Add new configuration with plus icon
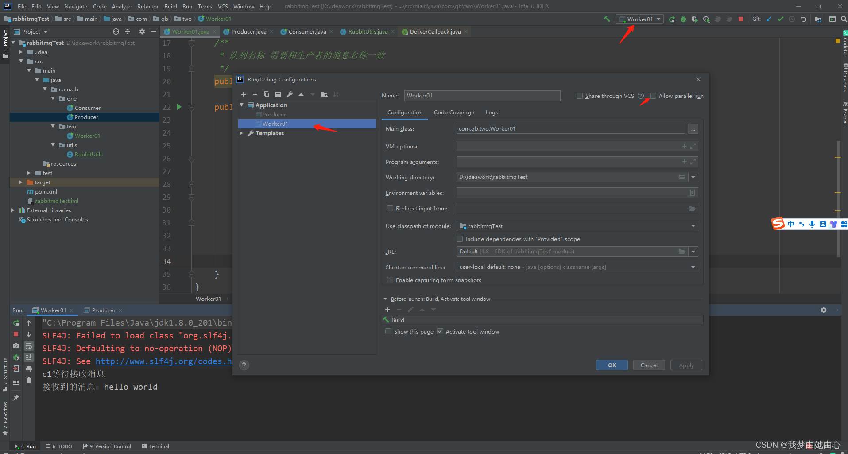This screenshot has height=454, width=848. 243,94
